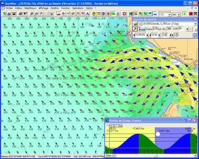Open the 1.72 scale value dropdown
Viewport: 199px width, 159px height.
(169, 15)
